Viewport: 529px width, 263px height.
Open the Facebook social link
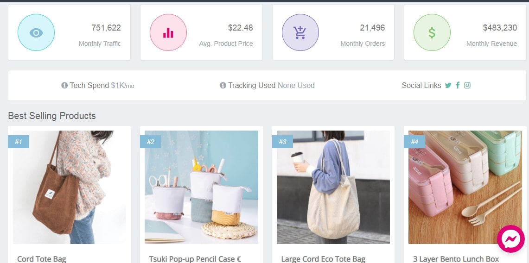pyautogui.click(x=458, y=85)
